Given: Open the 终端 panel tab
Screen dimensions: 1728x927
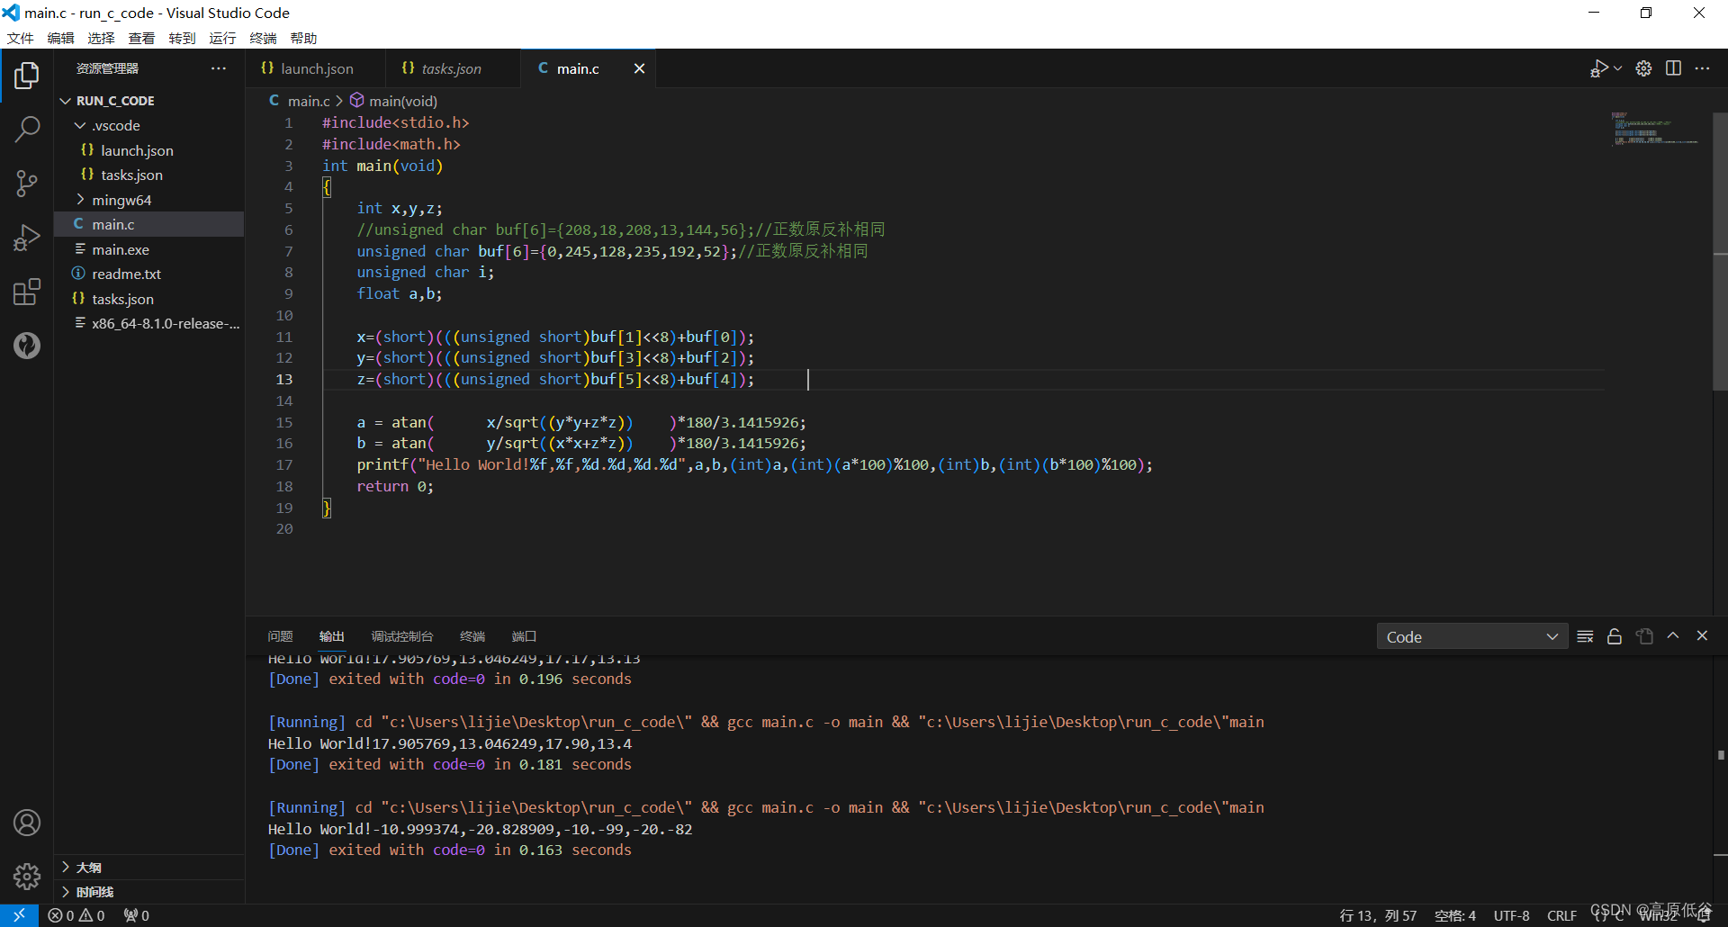Looking at the screenshot, I should coord(472,636).
